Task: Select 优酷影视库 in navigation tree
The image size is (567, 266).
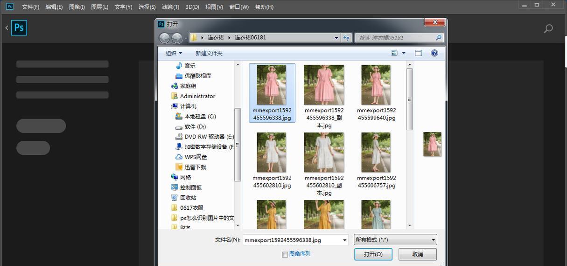Action: 198,76
